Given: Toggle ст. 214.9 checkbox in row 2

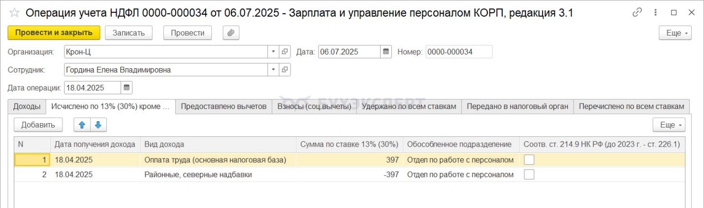Looking at the screenshot, I should [529, 175].
